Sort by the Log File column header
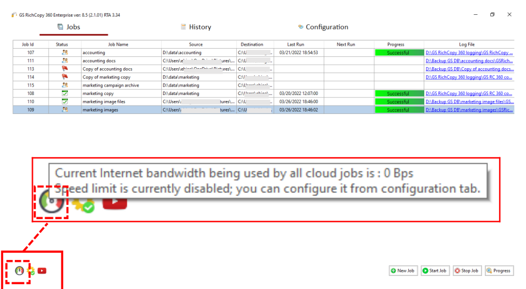526x289 pixels. (469, 44)
